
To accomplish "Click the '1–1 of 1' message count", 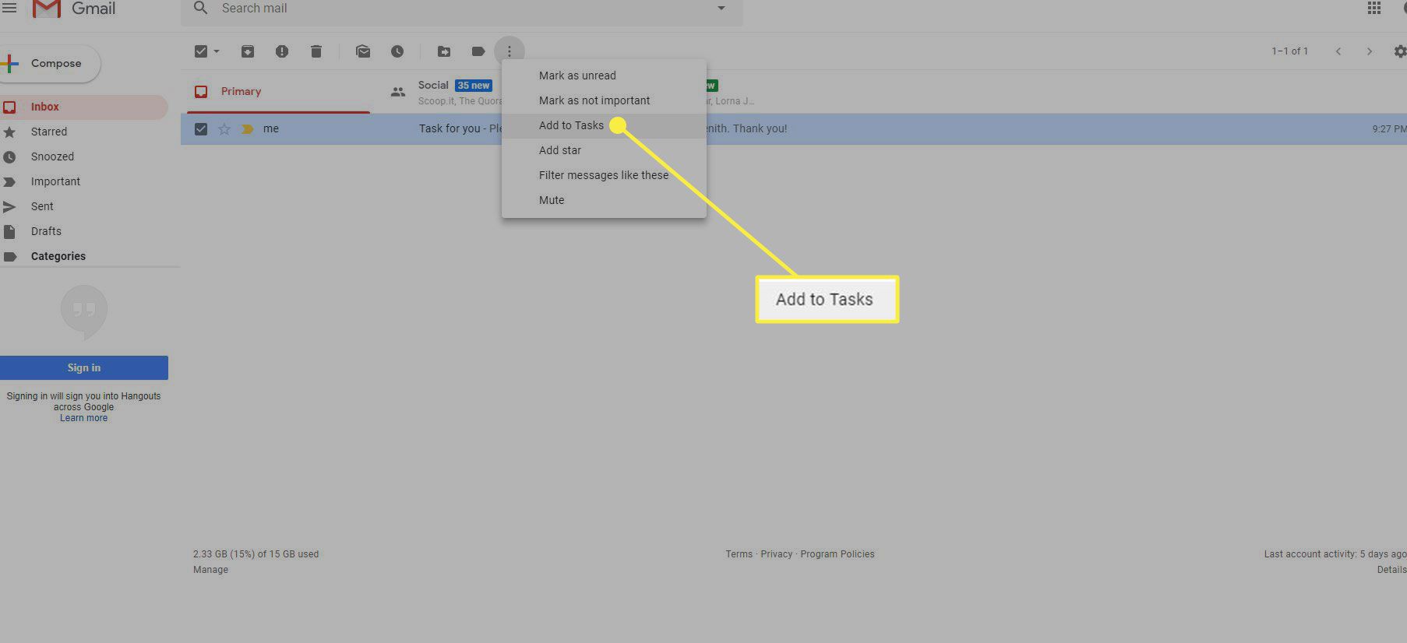I will coord(1289,51).
